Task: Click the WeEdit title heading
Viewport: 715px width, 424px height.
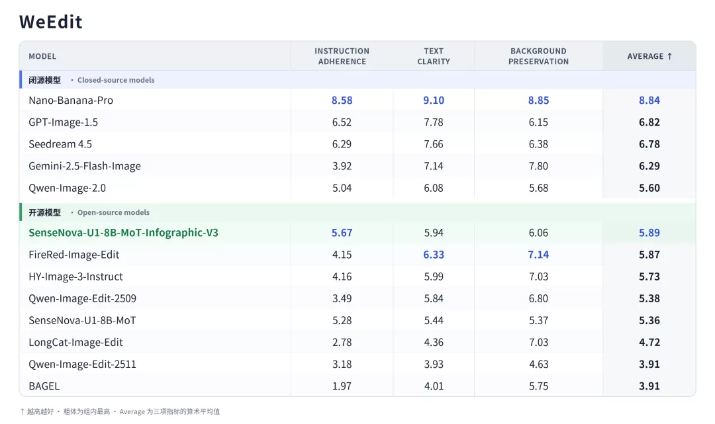Action: click(50, 21)
